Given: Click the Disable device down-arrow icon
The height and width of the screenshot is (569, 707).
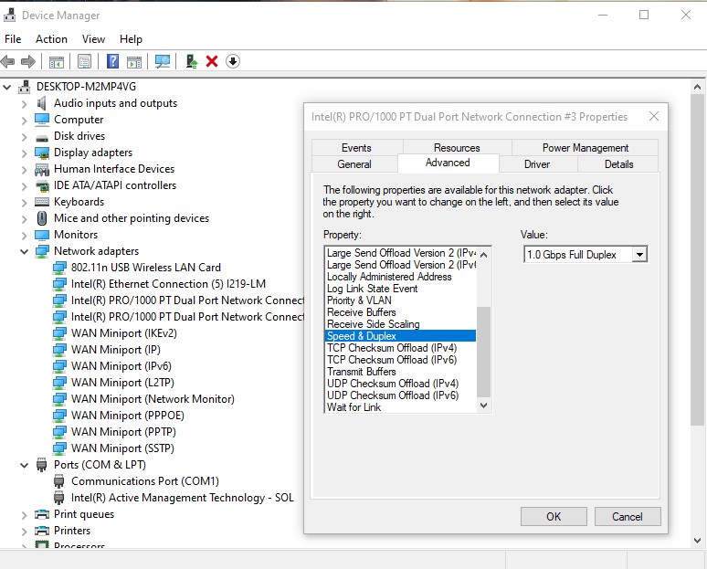Looking at the screenshot, I should (x=233, y=61).
